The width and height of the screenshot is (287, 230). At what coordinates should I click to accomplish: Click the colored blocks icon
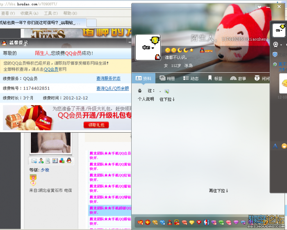pyautogui.click(x=62, y=161)
